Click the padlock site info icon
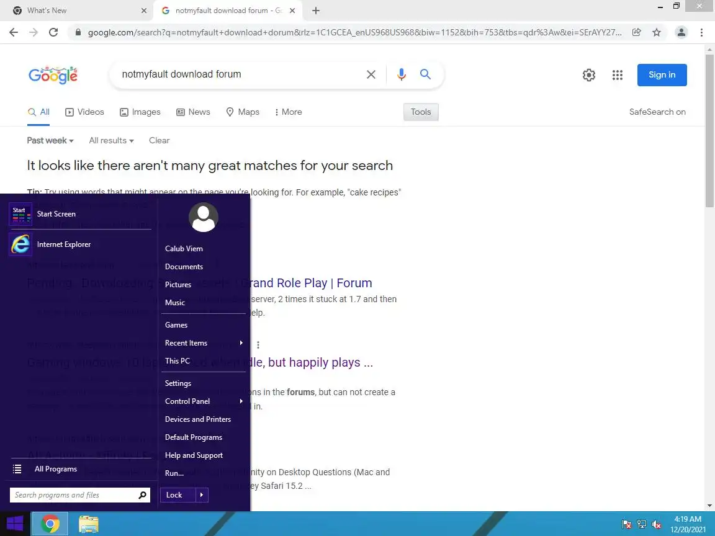The width and height of the screenshot is (715, 536). click(x=78, y=32)
